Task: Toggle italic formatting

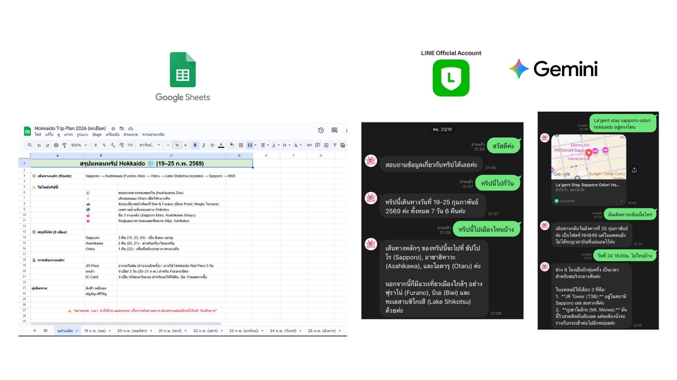Action: pyautogui.click(x=204, y=145)
